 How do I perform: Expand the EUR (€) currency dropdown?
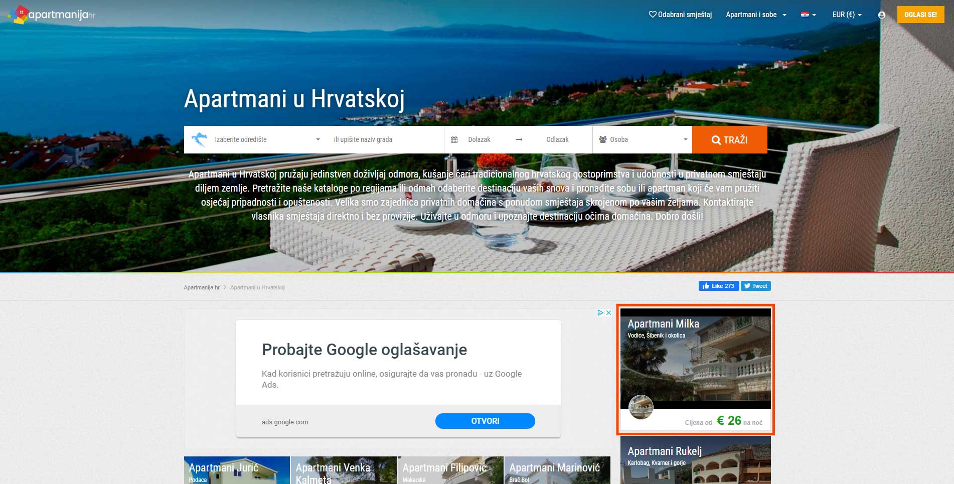coord(847,15)
